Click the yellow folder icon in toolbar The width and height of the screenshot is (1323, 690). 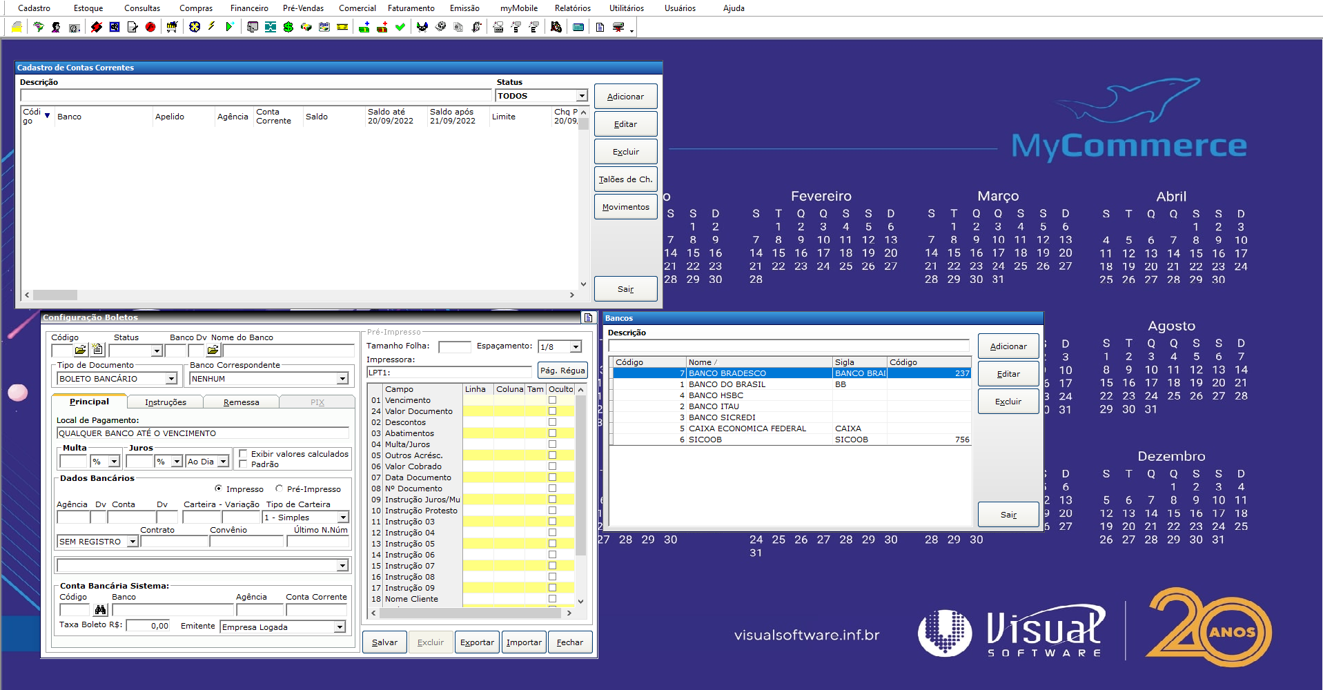(x=17, y=27)
